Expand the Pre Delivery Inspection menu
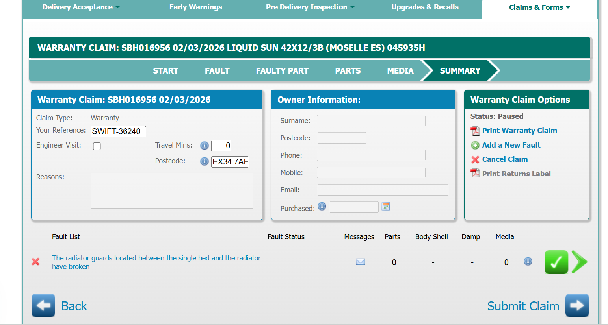The image size is (608, 325). click(x=310, y=7)
